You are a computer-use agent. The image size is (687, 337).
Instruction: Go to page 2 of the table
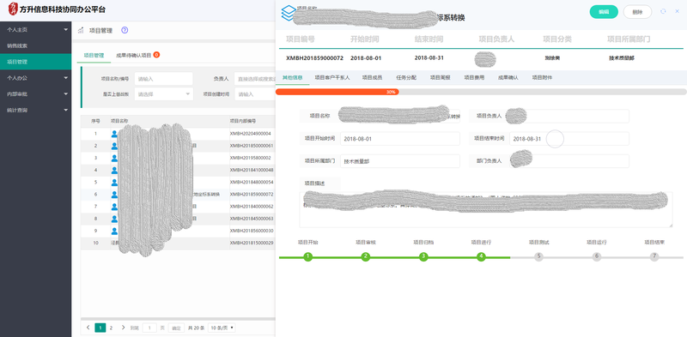pos(111,328)
